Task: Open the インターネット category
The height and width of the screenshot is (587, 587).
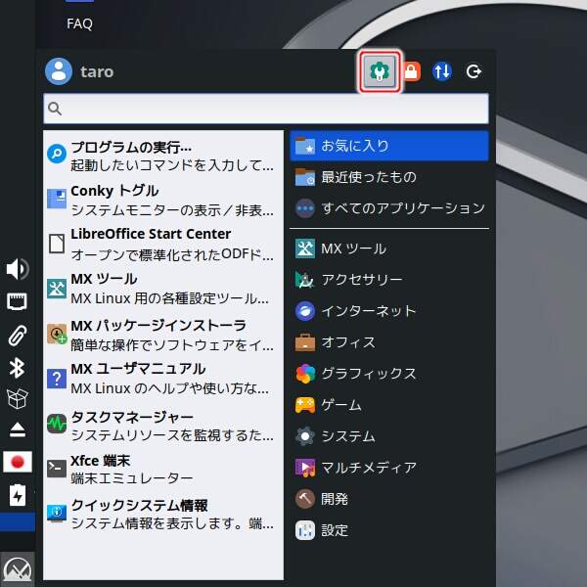Action: pyautogui.click(x=389, y=311)
